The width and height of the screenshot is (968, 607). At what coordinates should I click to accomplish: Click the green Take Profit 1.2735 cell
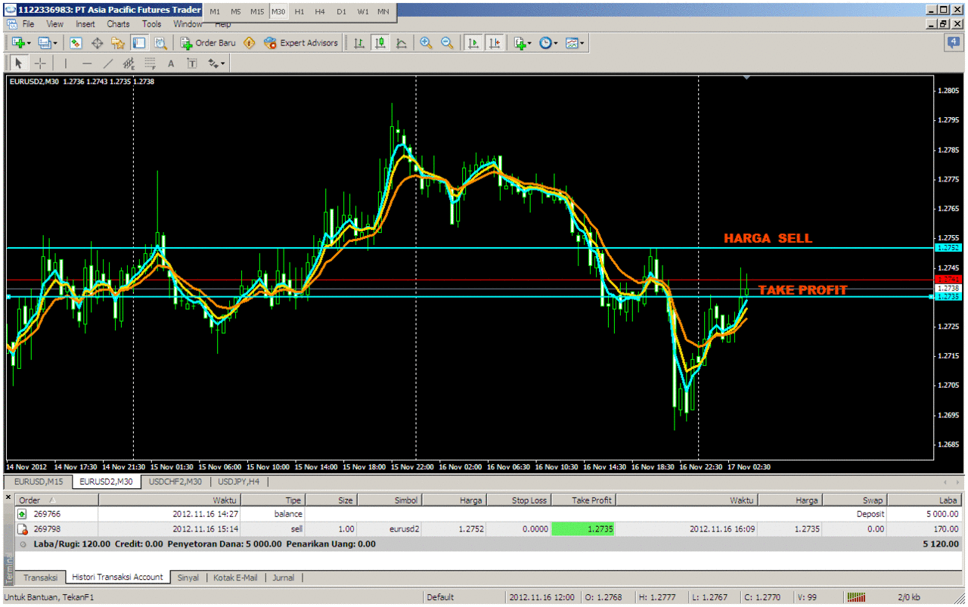582,529
